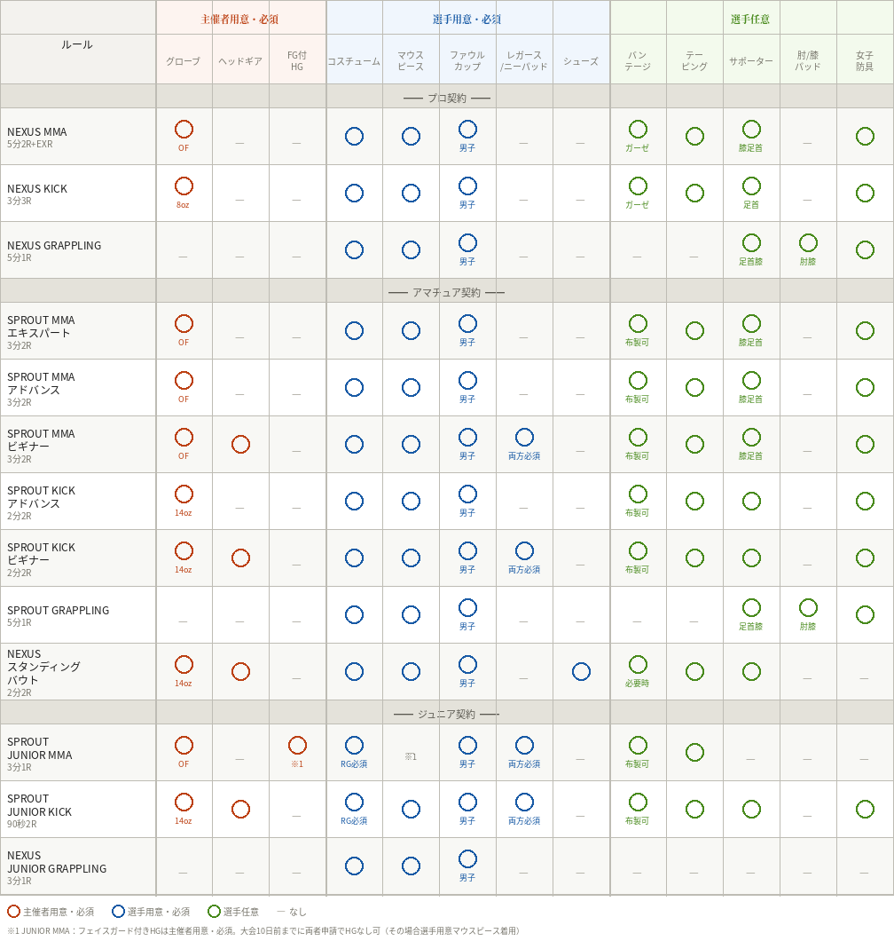Select the ジュニア契約 section heading
The height and width of the screenshot is (949, 894).
[x=447, y=715]
